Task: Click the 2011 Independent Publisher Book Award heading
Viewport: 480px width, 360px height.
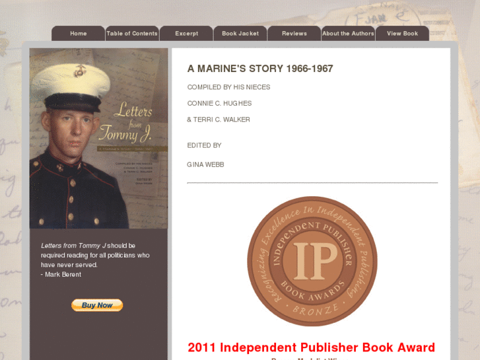Action: click(x=312, y=347)
